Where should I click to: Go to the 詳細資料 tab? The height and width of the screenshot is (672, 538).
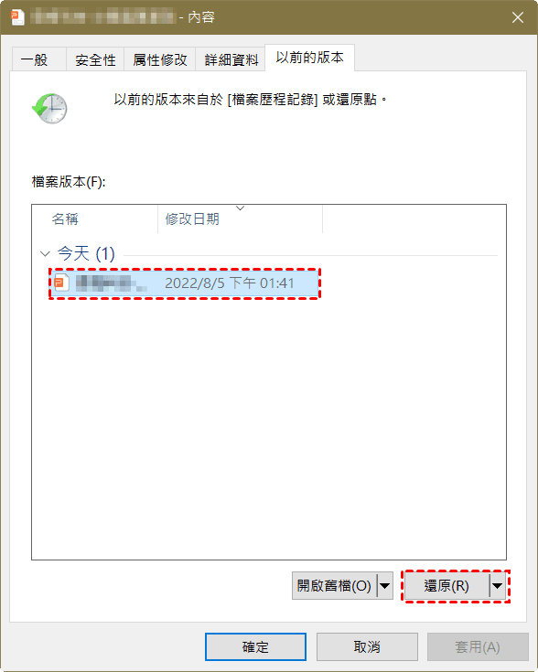click(x=231, y=59)
